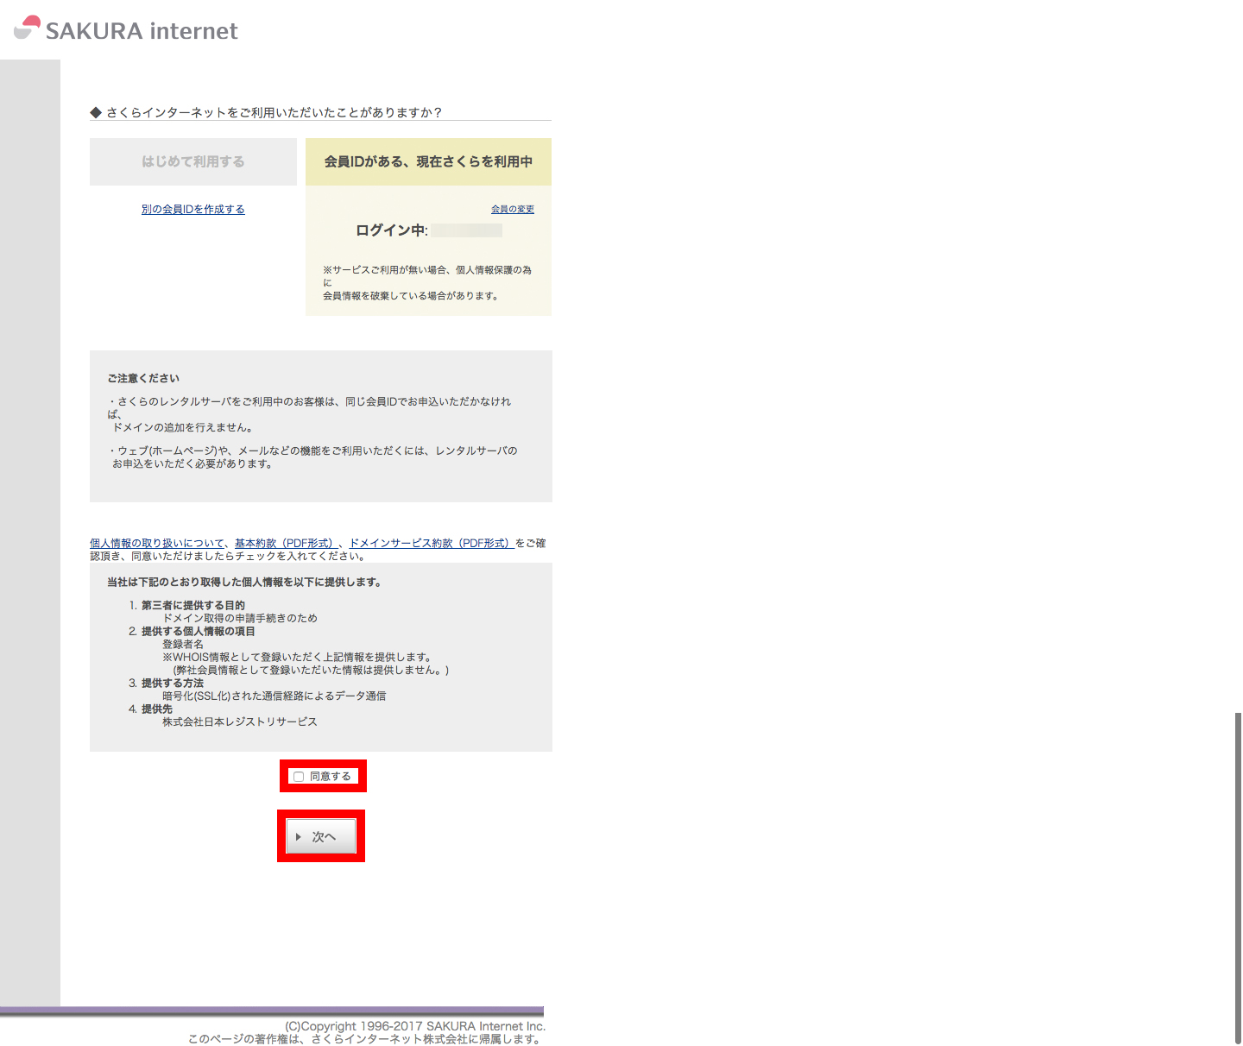Click the 会員の変更 link
The height and width of the screenshot is (1046, 1243).
(x=513, y=209)
